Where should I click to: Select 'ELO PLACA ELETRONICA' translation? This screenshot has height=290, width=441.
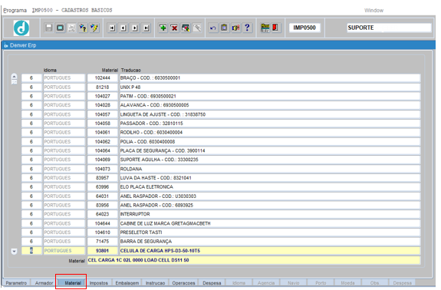coord(270,187)
